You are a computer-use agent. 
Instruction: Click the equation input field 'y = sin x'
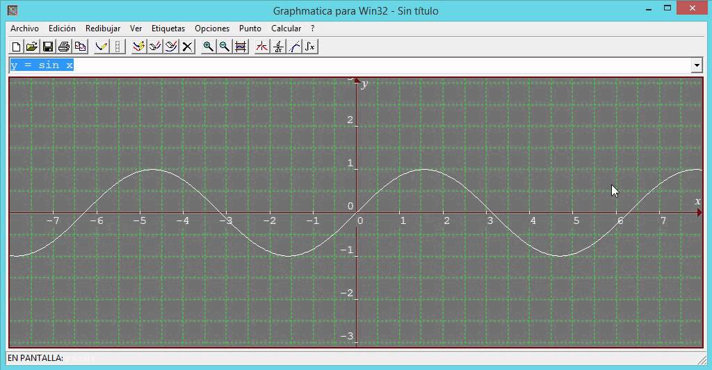click(350, 65)
